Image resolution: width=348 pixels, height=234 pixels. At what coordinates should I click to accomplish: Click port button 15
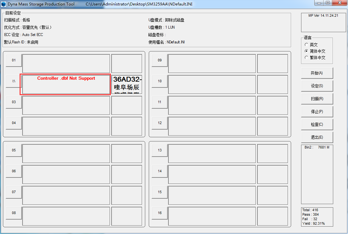[160, 192]
